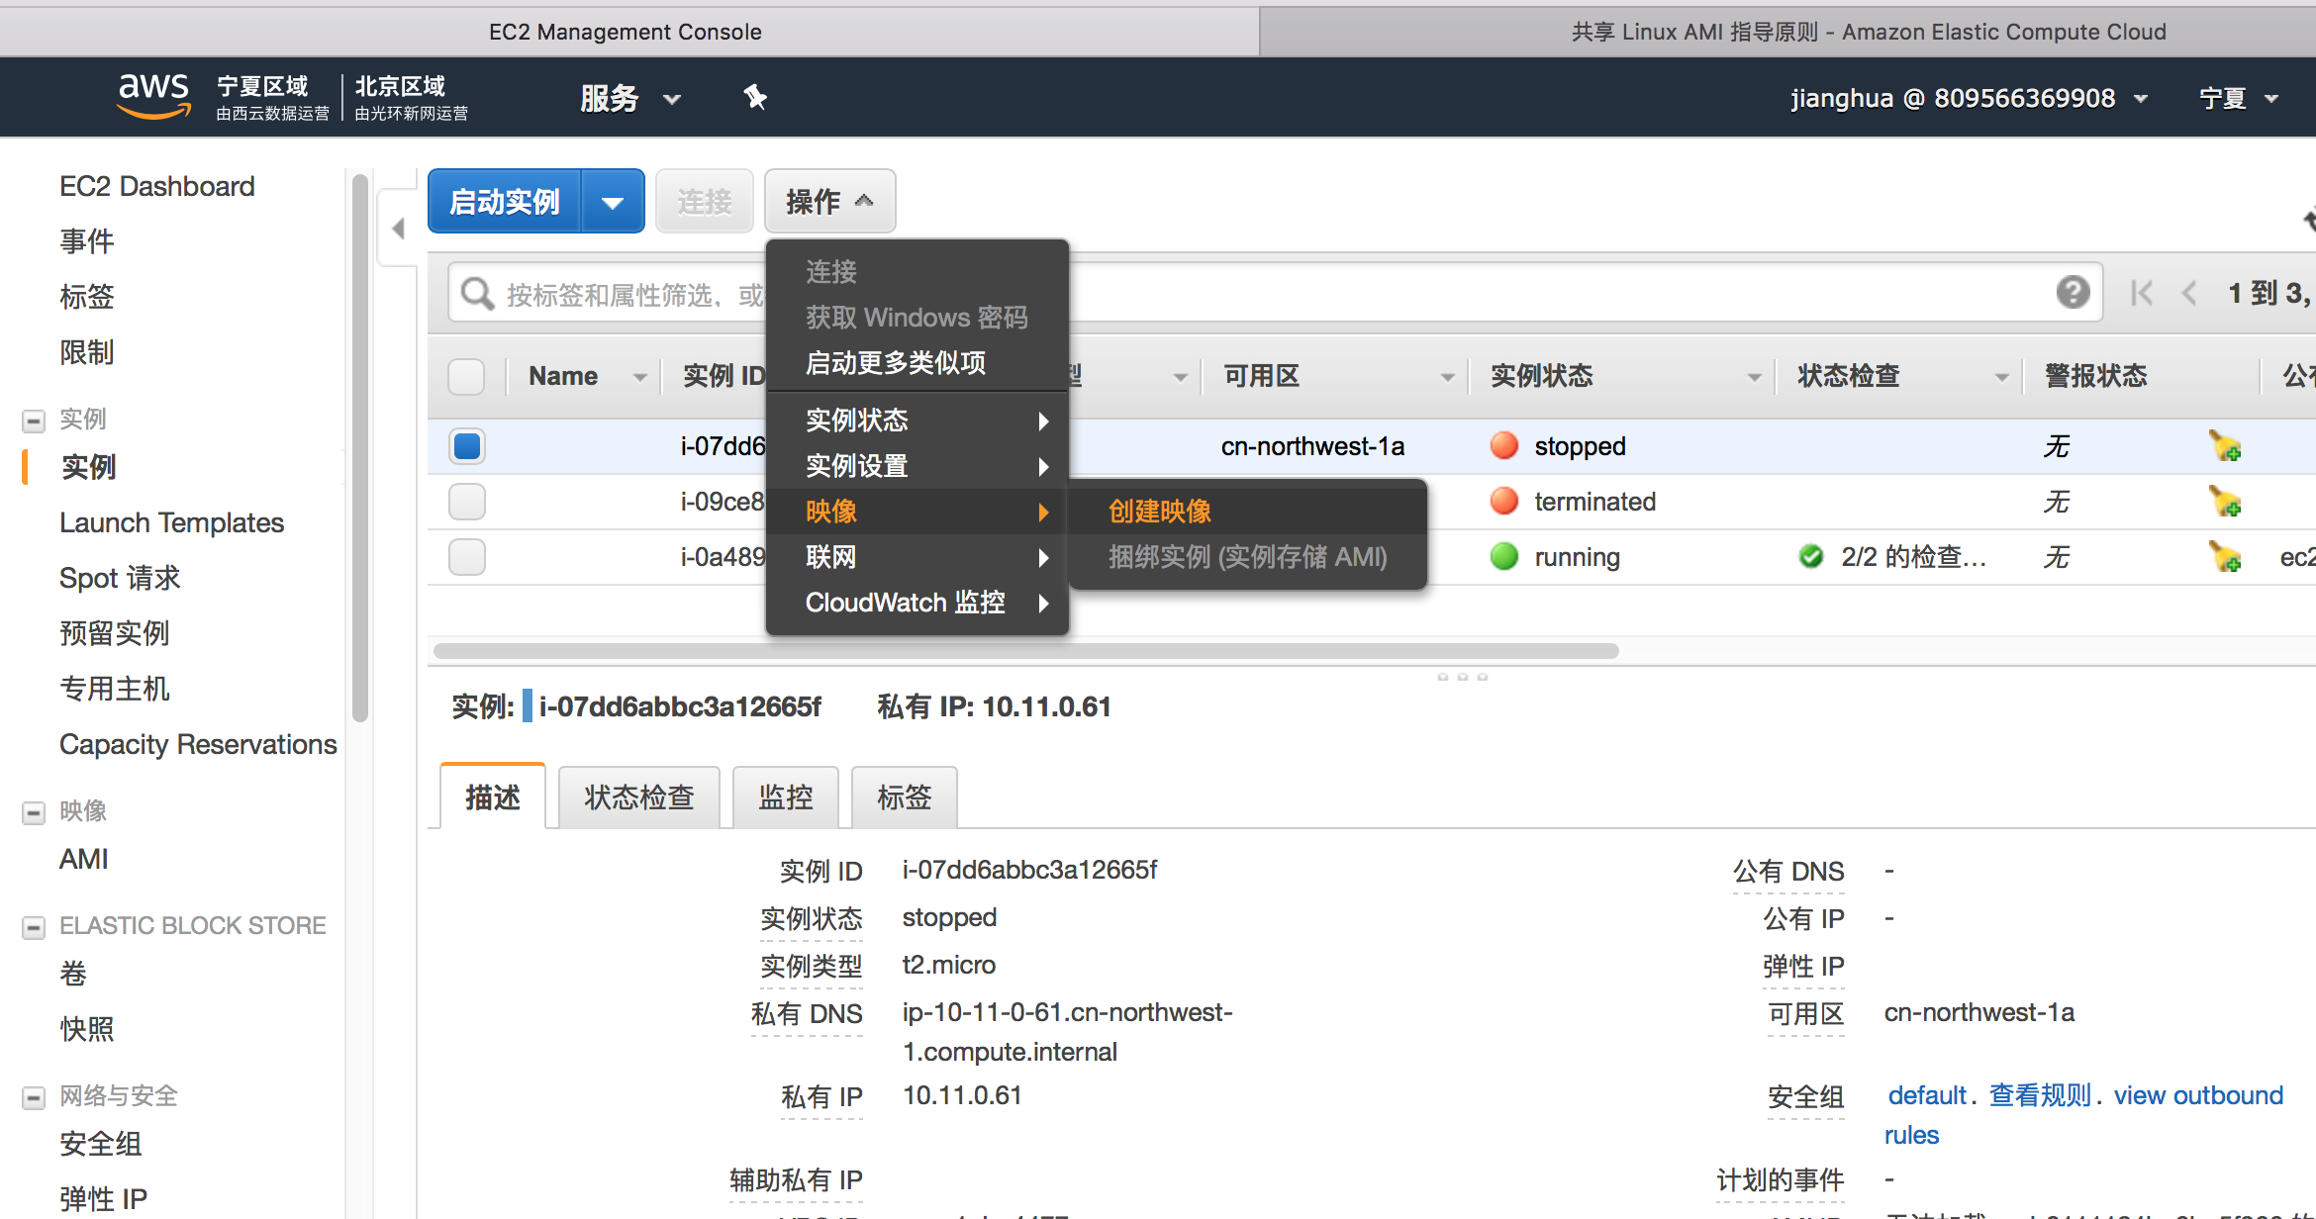Collapse the ELASTIC BLOCK STORE section
Screen dimensions: 2316x1219
(34, 927)
